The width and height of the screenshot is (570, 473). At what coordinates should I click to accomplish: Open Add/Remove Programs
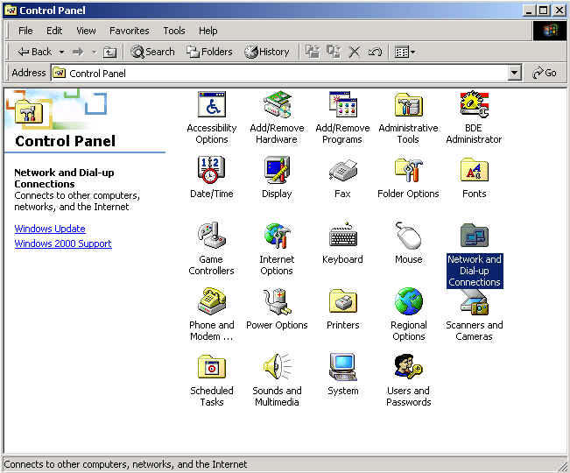click(342, 118)
